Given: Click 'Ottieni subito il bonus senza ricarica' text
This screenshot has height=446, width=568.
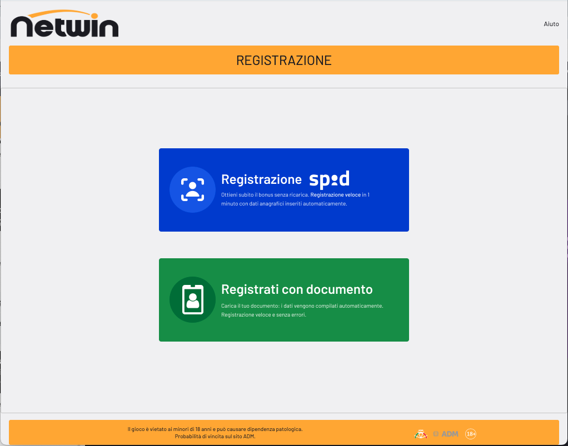Looking at the screenshot, I should [x=265, y=195].
